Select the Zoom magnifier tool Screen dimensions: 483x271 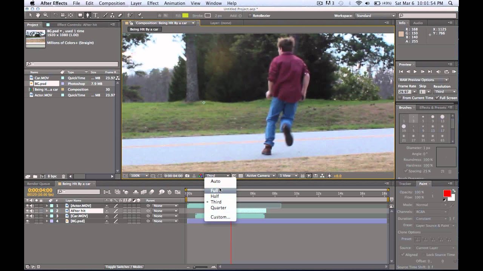pos(45,15)
